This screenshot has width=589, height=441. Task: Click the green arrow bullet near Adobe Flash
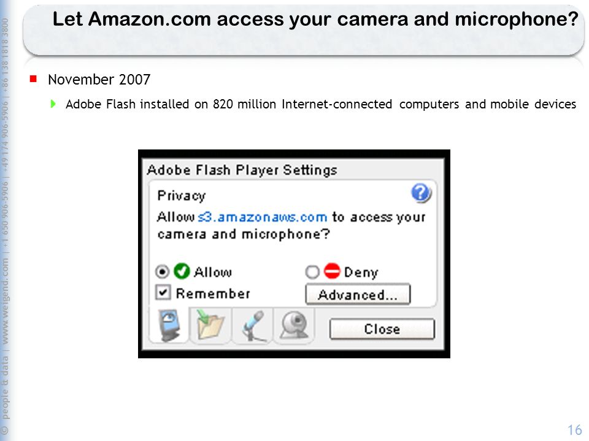pyautogui.click(x=53, y=104)
